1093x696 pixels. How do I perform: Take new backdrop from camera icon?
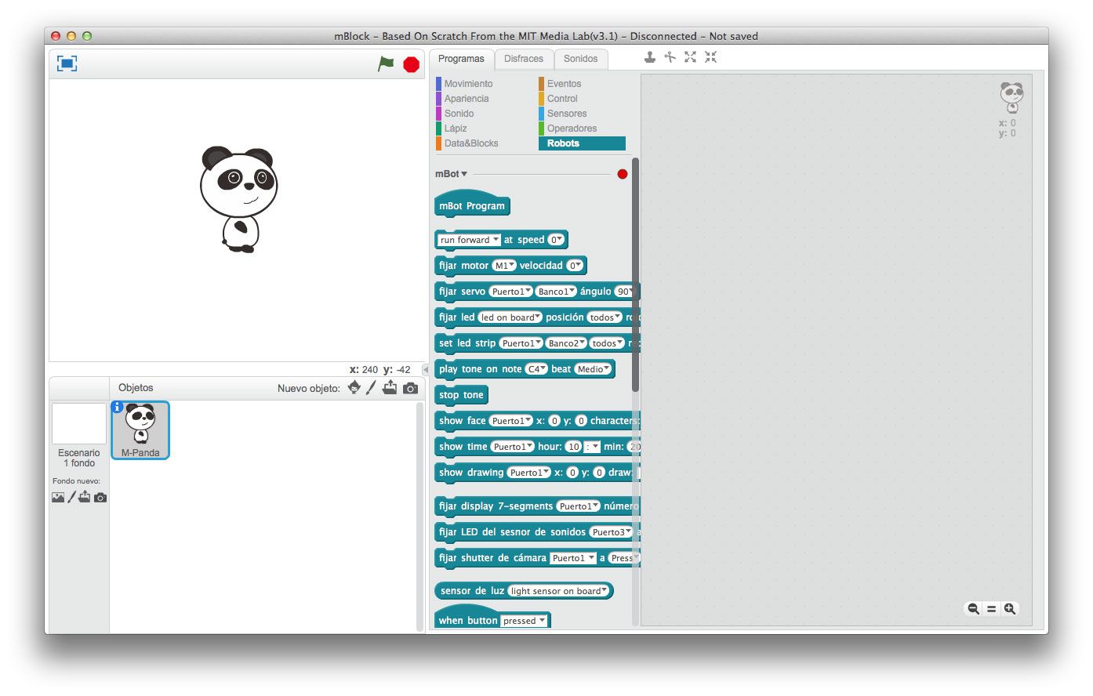[x=100, y=498]
